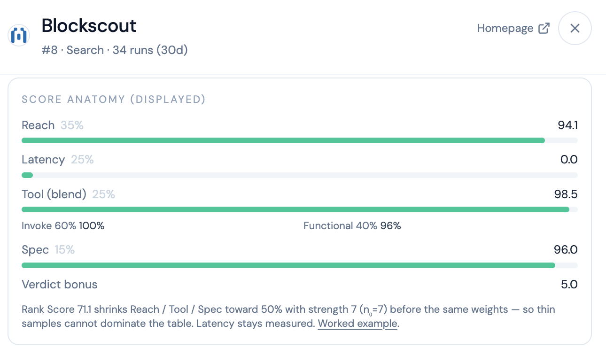Click the Invoke 60% 100% label
The image size is (606, 356).
click(x=63, y=226)
